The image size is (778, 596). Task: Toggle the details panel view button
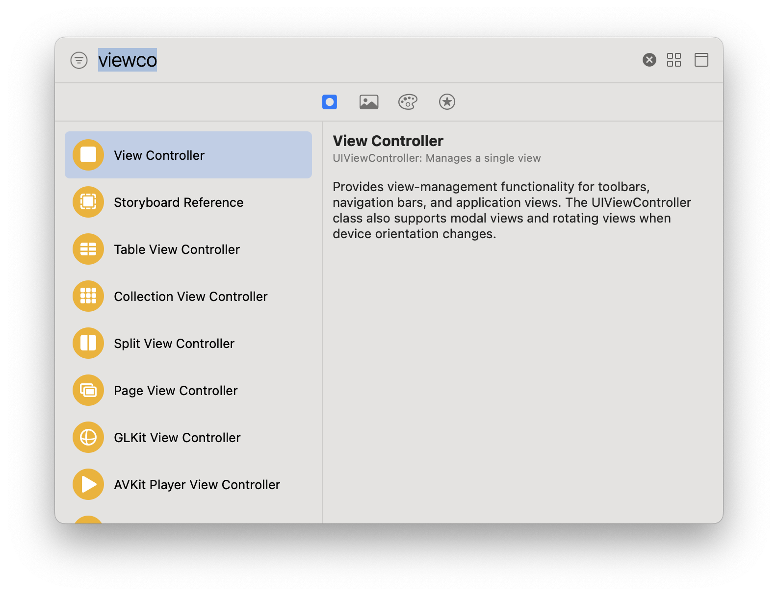point(701,60)
